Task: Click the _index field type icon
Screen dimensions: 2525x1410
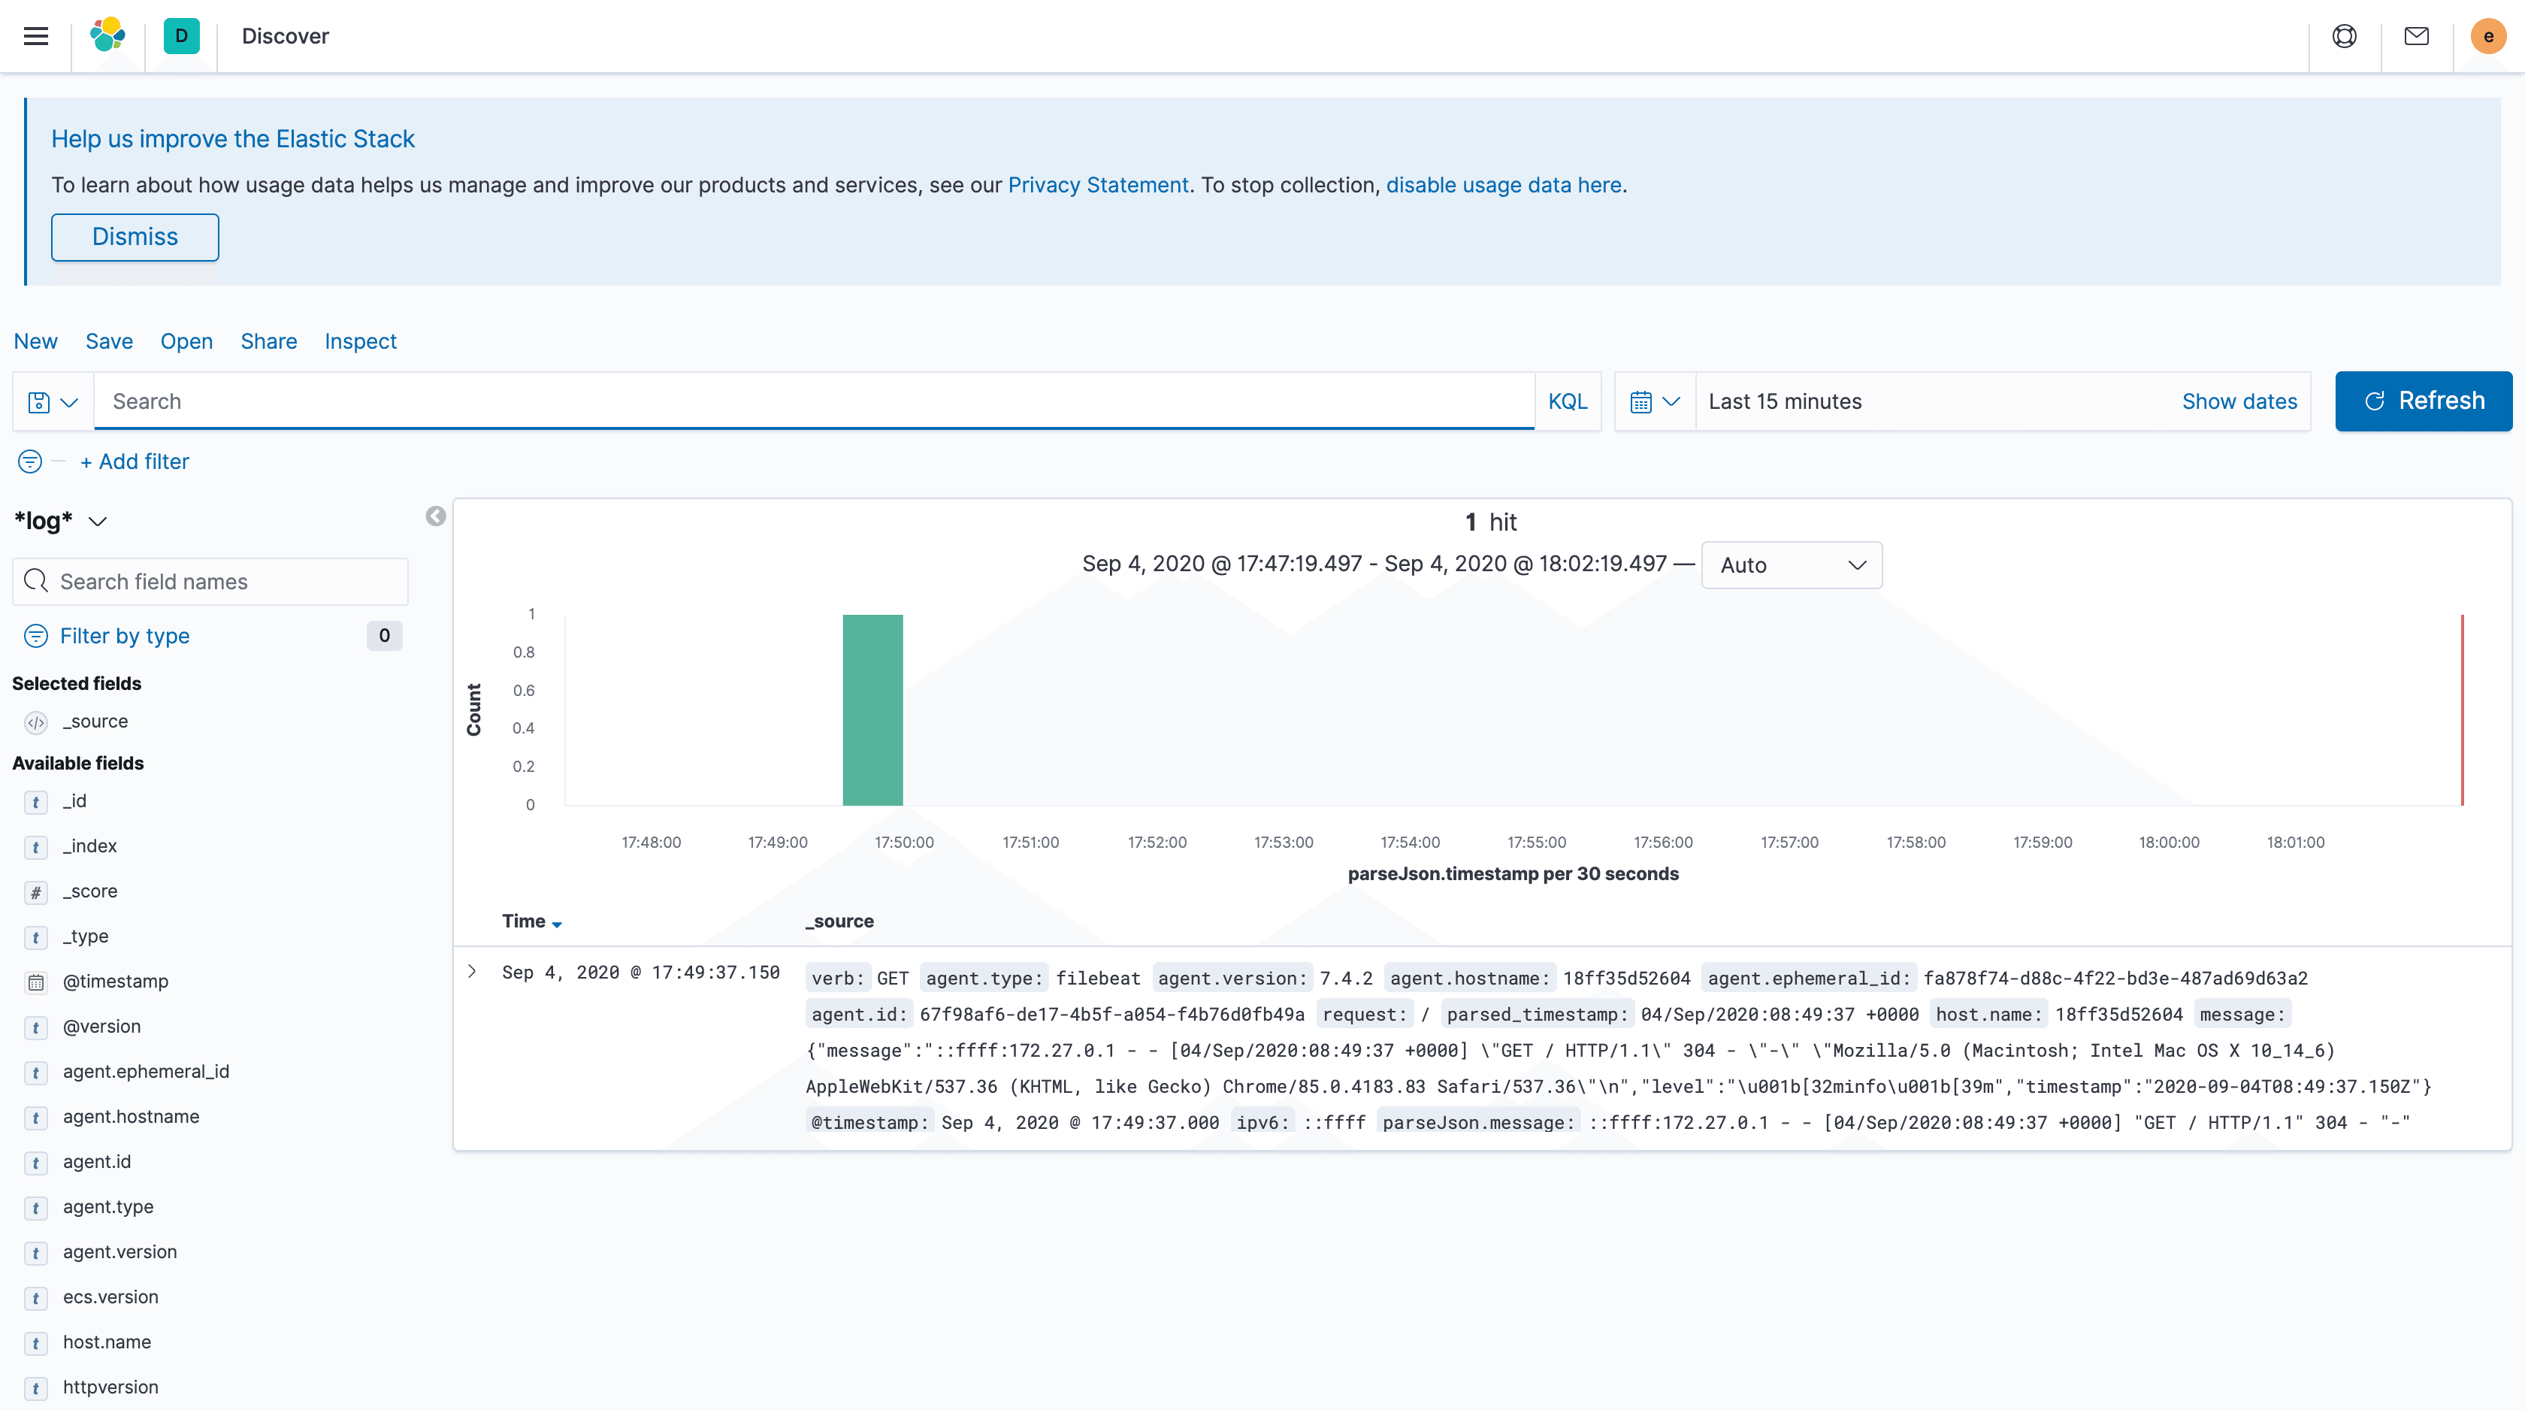Action: tap(36, 847)
